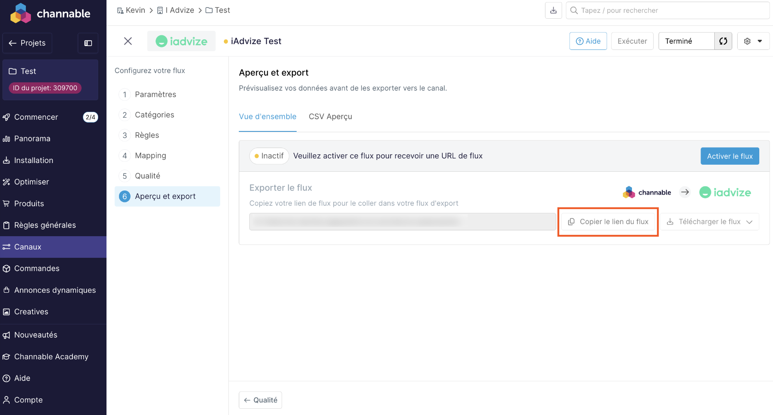Click the download icon beside the search bar

(x=553, y=10)
